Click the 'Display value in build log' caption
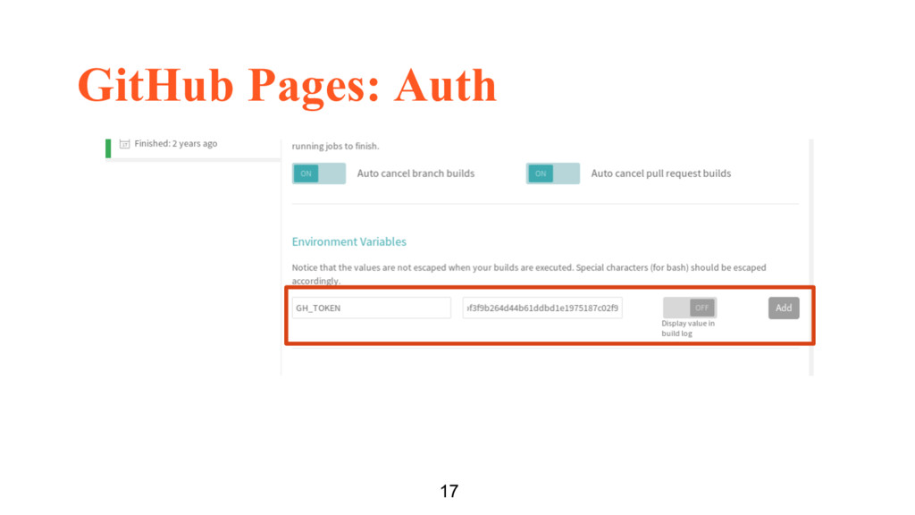 (688, 328)
